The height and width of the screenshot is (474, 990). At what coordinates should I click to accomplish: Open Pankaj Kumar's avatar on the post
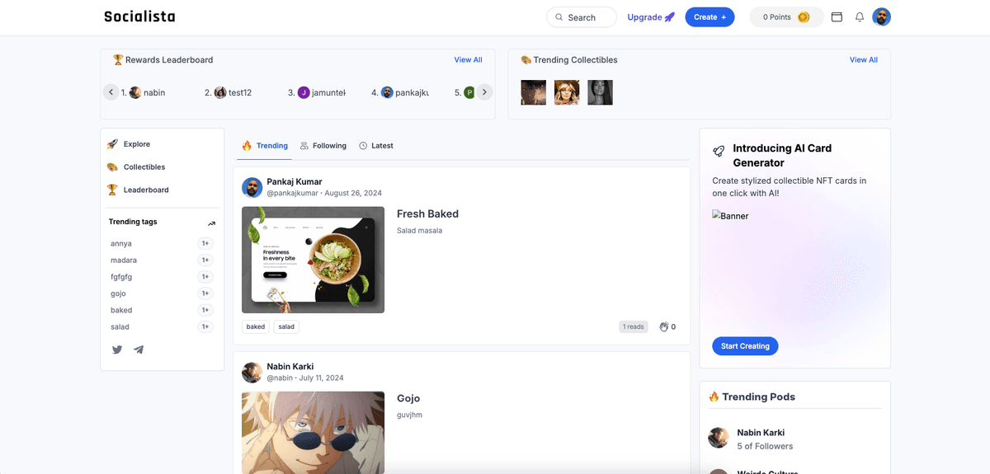coord(252,187)
